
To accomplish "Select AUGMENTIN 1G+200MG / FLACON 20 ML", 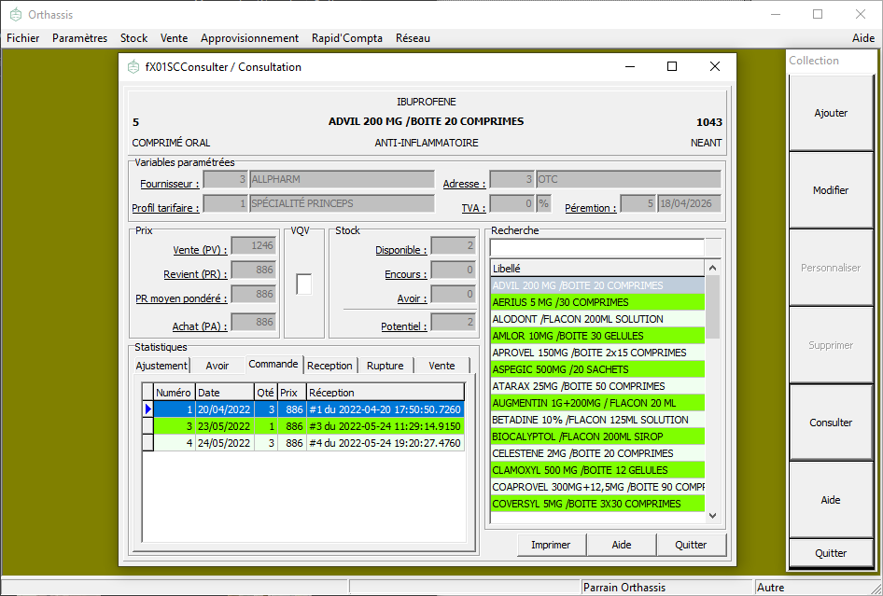I will coord(597,403).
